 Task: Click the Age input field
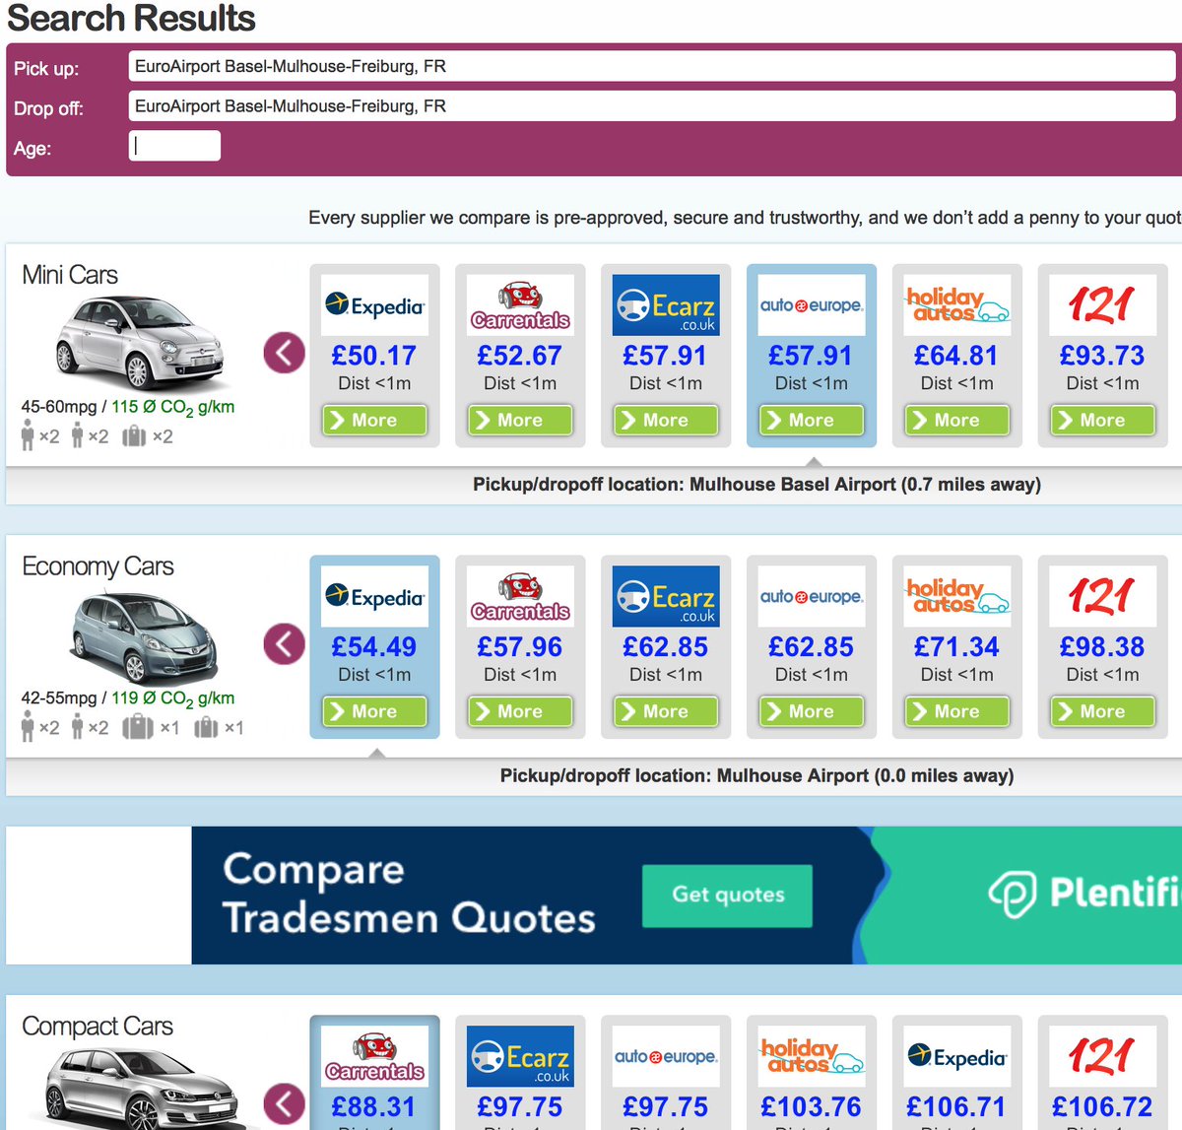click(174, 145)
